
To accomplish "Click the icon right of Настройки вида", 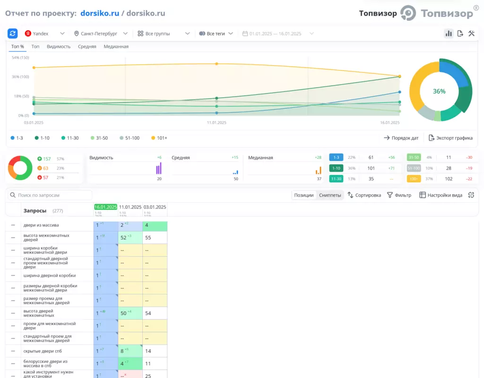I will pos(471,195).
